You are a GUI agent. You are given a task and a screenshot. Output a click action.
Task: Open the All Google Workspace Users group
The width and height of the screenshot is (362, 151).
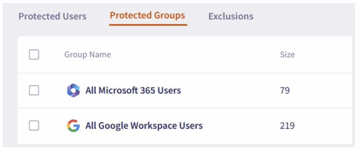click(144, 126)
